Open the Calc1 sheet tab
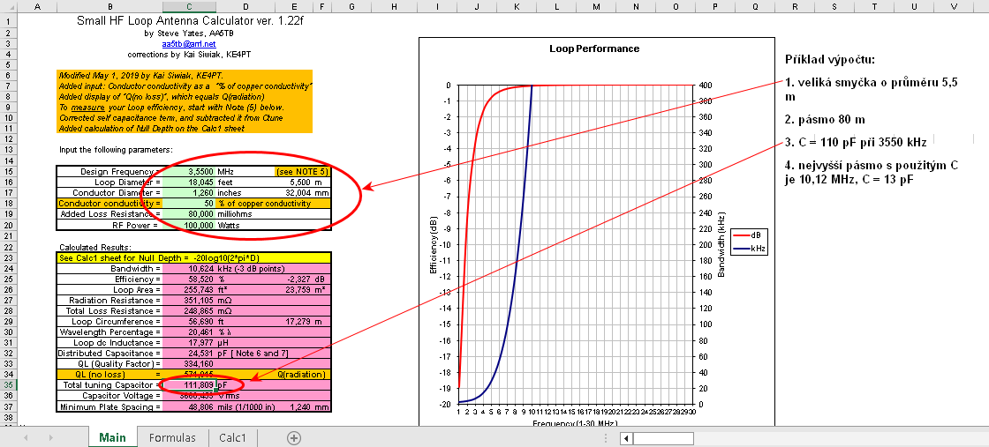Viewport: 989px width, 447px height. 233,437
